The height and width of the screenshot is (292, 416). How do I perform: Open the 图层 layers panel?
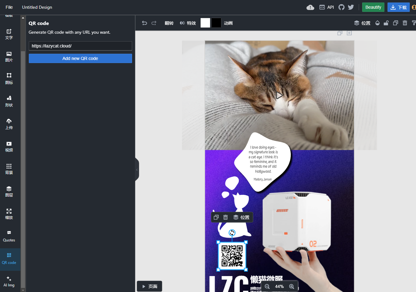[x=9, y=191]
